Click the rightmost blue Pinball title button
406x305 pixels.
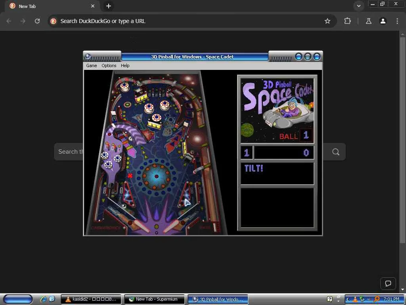(317, 56)
